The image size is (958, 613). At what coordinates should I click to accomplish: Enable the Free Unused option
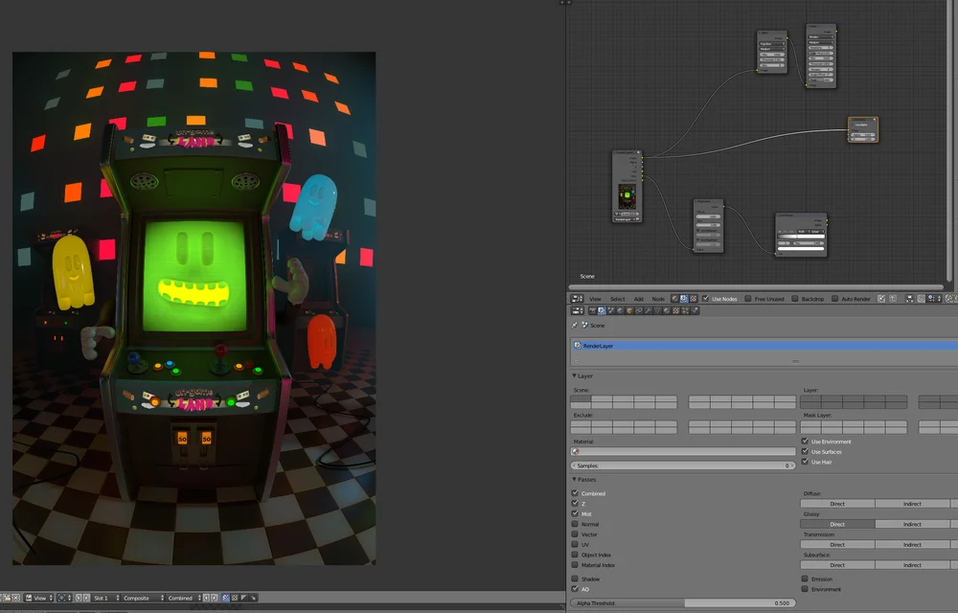(x=748, y=299)
